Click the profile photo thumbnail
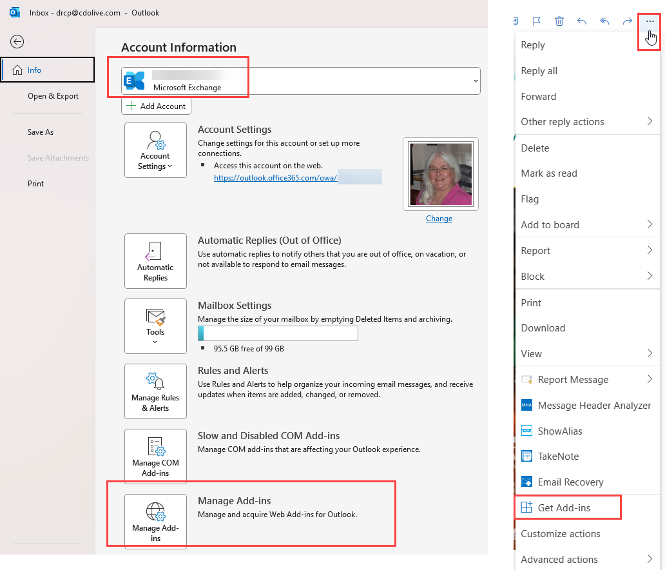 tap(441, 174)
